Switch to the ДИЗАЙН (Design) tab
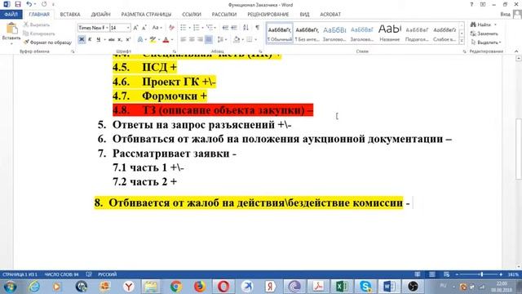Screen dimensions: 522x294 tap(100, 15)
